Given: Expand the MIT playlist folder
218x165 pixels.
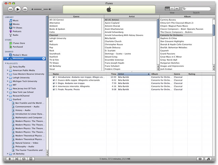Looking at the screenshot, I should pos(8,85).
